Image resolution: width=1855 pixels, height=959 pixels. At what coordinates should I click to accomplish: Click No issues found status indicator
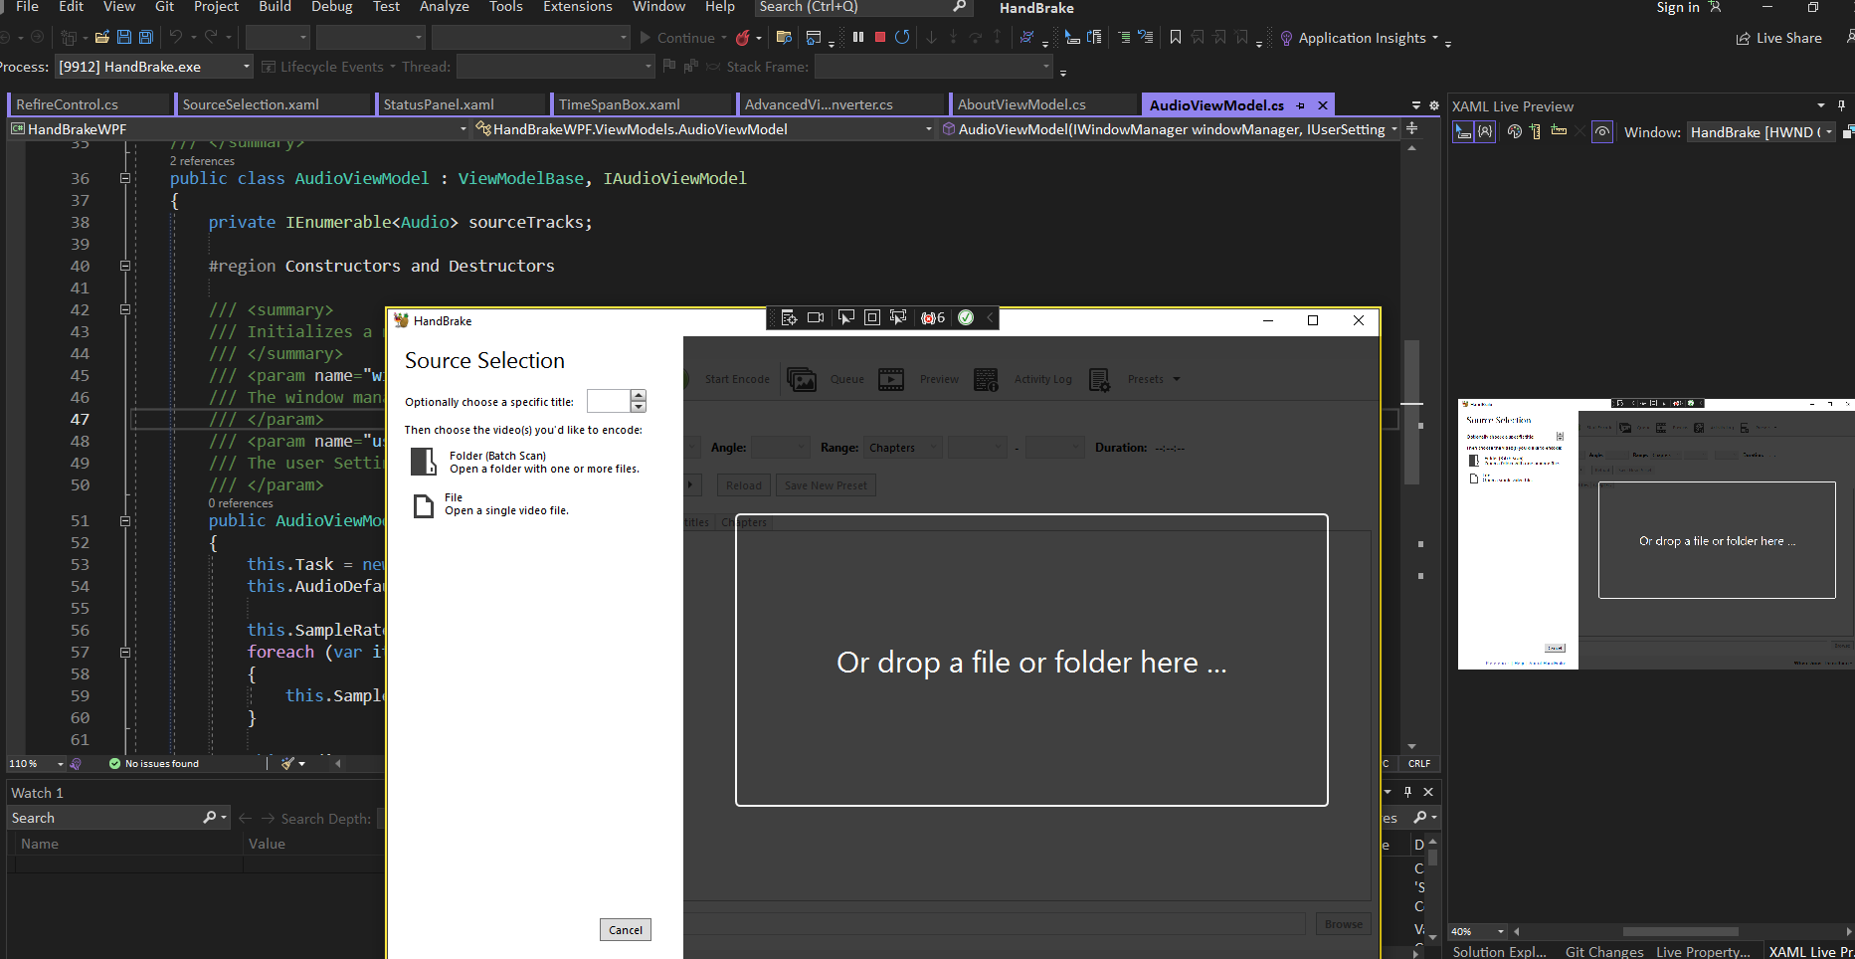154,764
